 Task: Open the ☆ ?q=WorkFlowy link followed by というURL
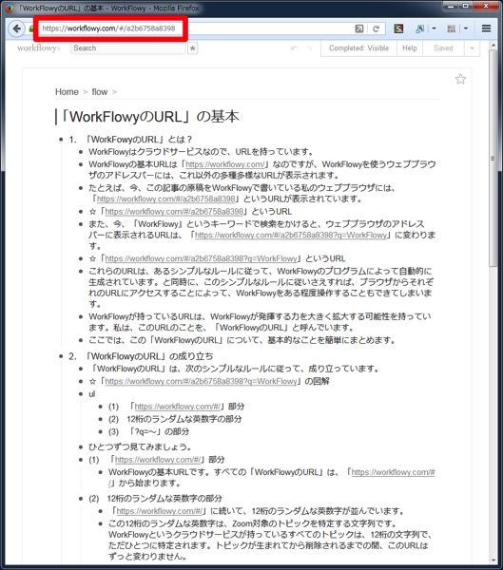tap(202, 258)
